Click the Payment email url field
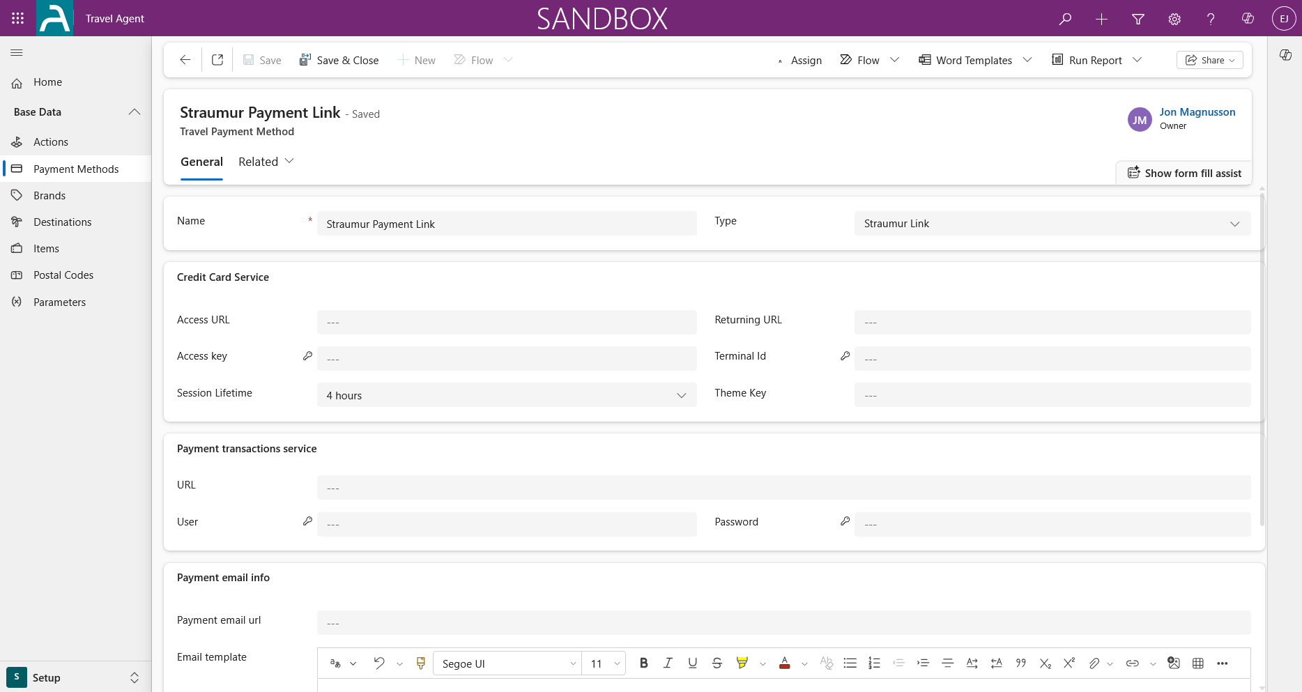Screen dimensions: 1302x692 [783, 622]
